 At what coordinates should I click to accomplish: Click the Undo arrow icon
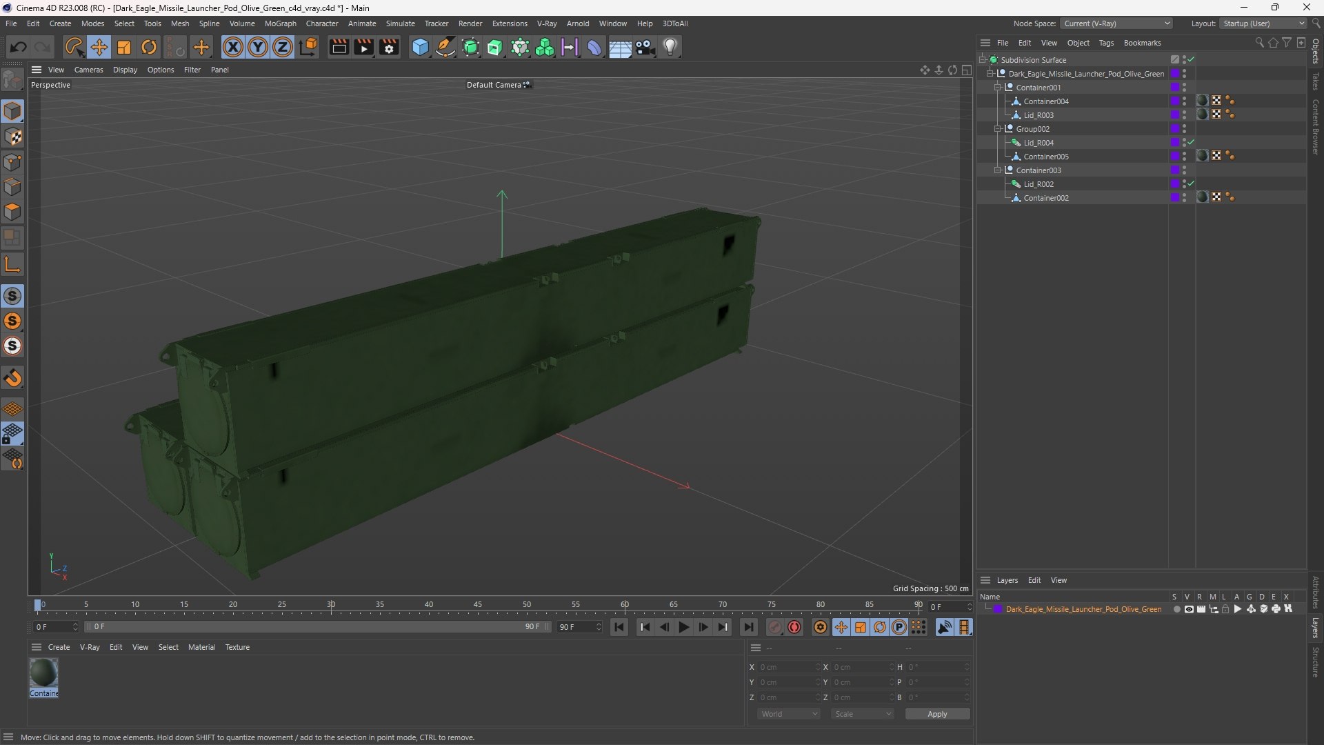pyautogui.click(x=19, y=47)
